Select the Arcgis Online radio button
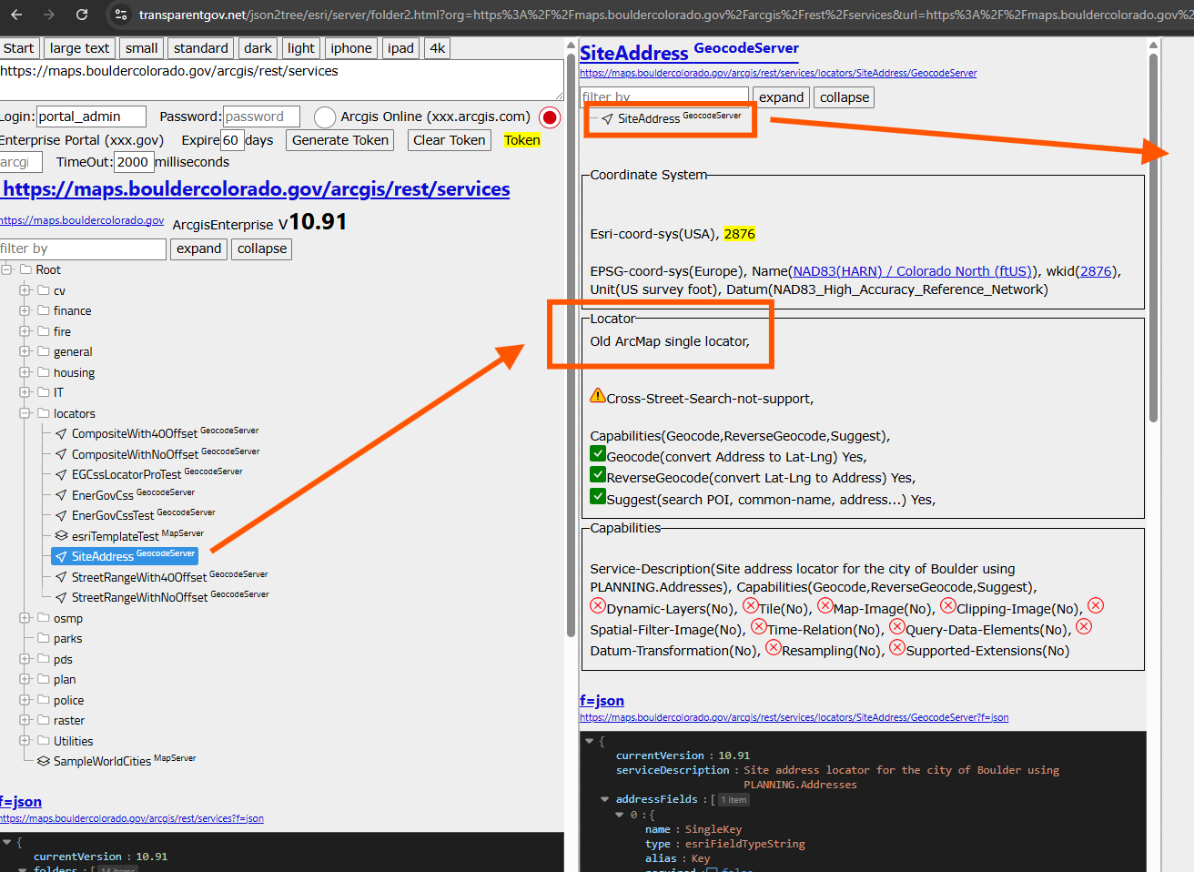The width and height of the screenshot is (1194, 872). point(324,117)
